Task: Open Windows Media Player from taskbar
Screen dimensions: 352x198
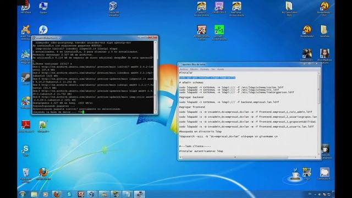Action: pos(45,194)
